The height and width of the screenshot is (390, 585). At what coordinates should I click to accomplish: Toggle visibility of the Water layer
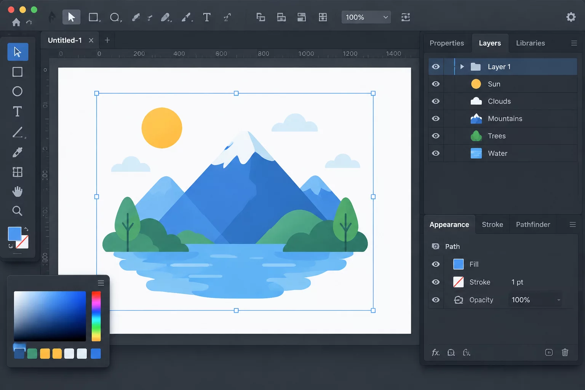(x=436, y=153)
